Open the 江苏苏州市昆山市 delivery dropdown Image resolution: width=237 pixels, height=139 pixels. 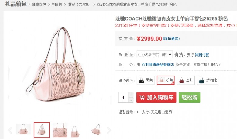[x=155, y=54]
